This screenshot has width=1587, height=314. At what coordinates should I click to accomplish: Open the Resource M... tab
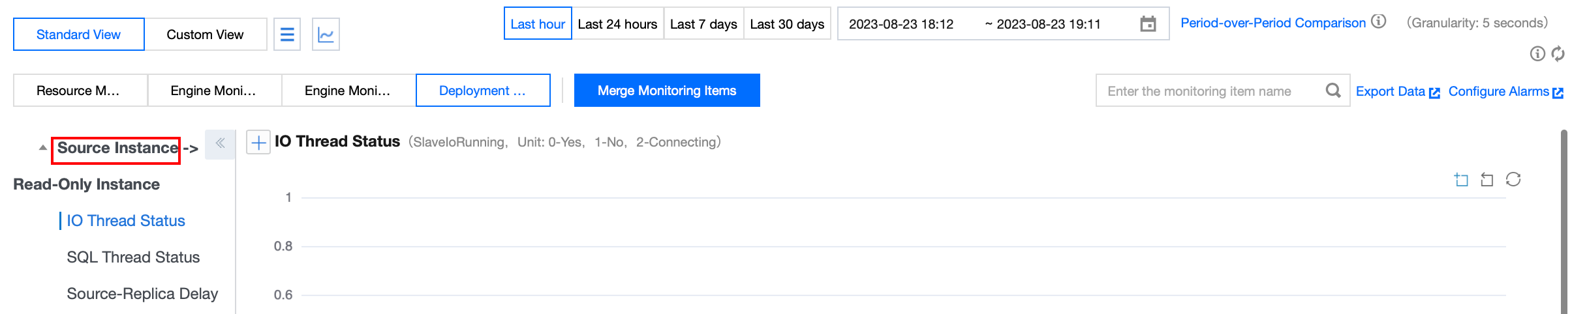(x=78, y=91)
